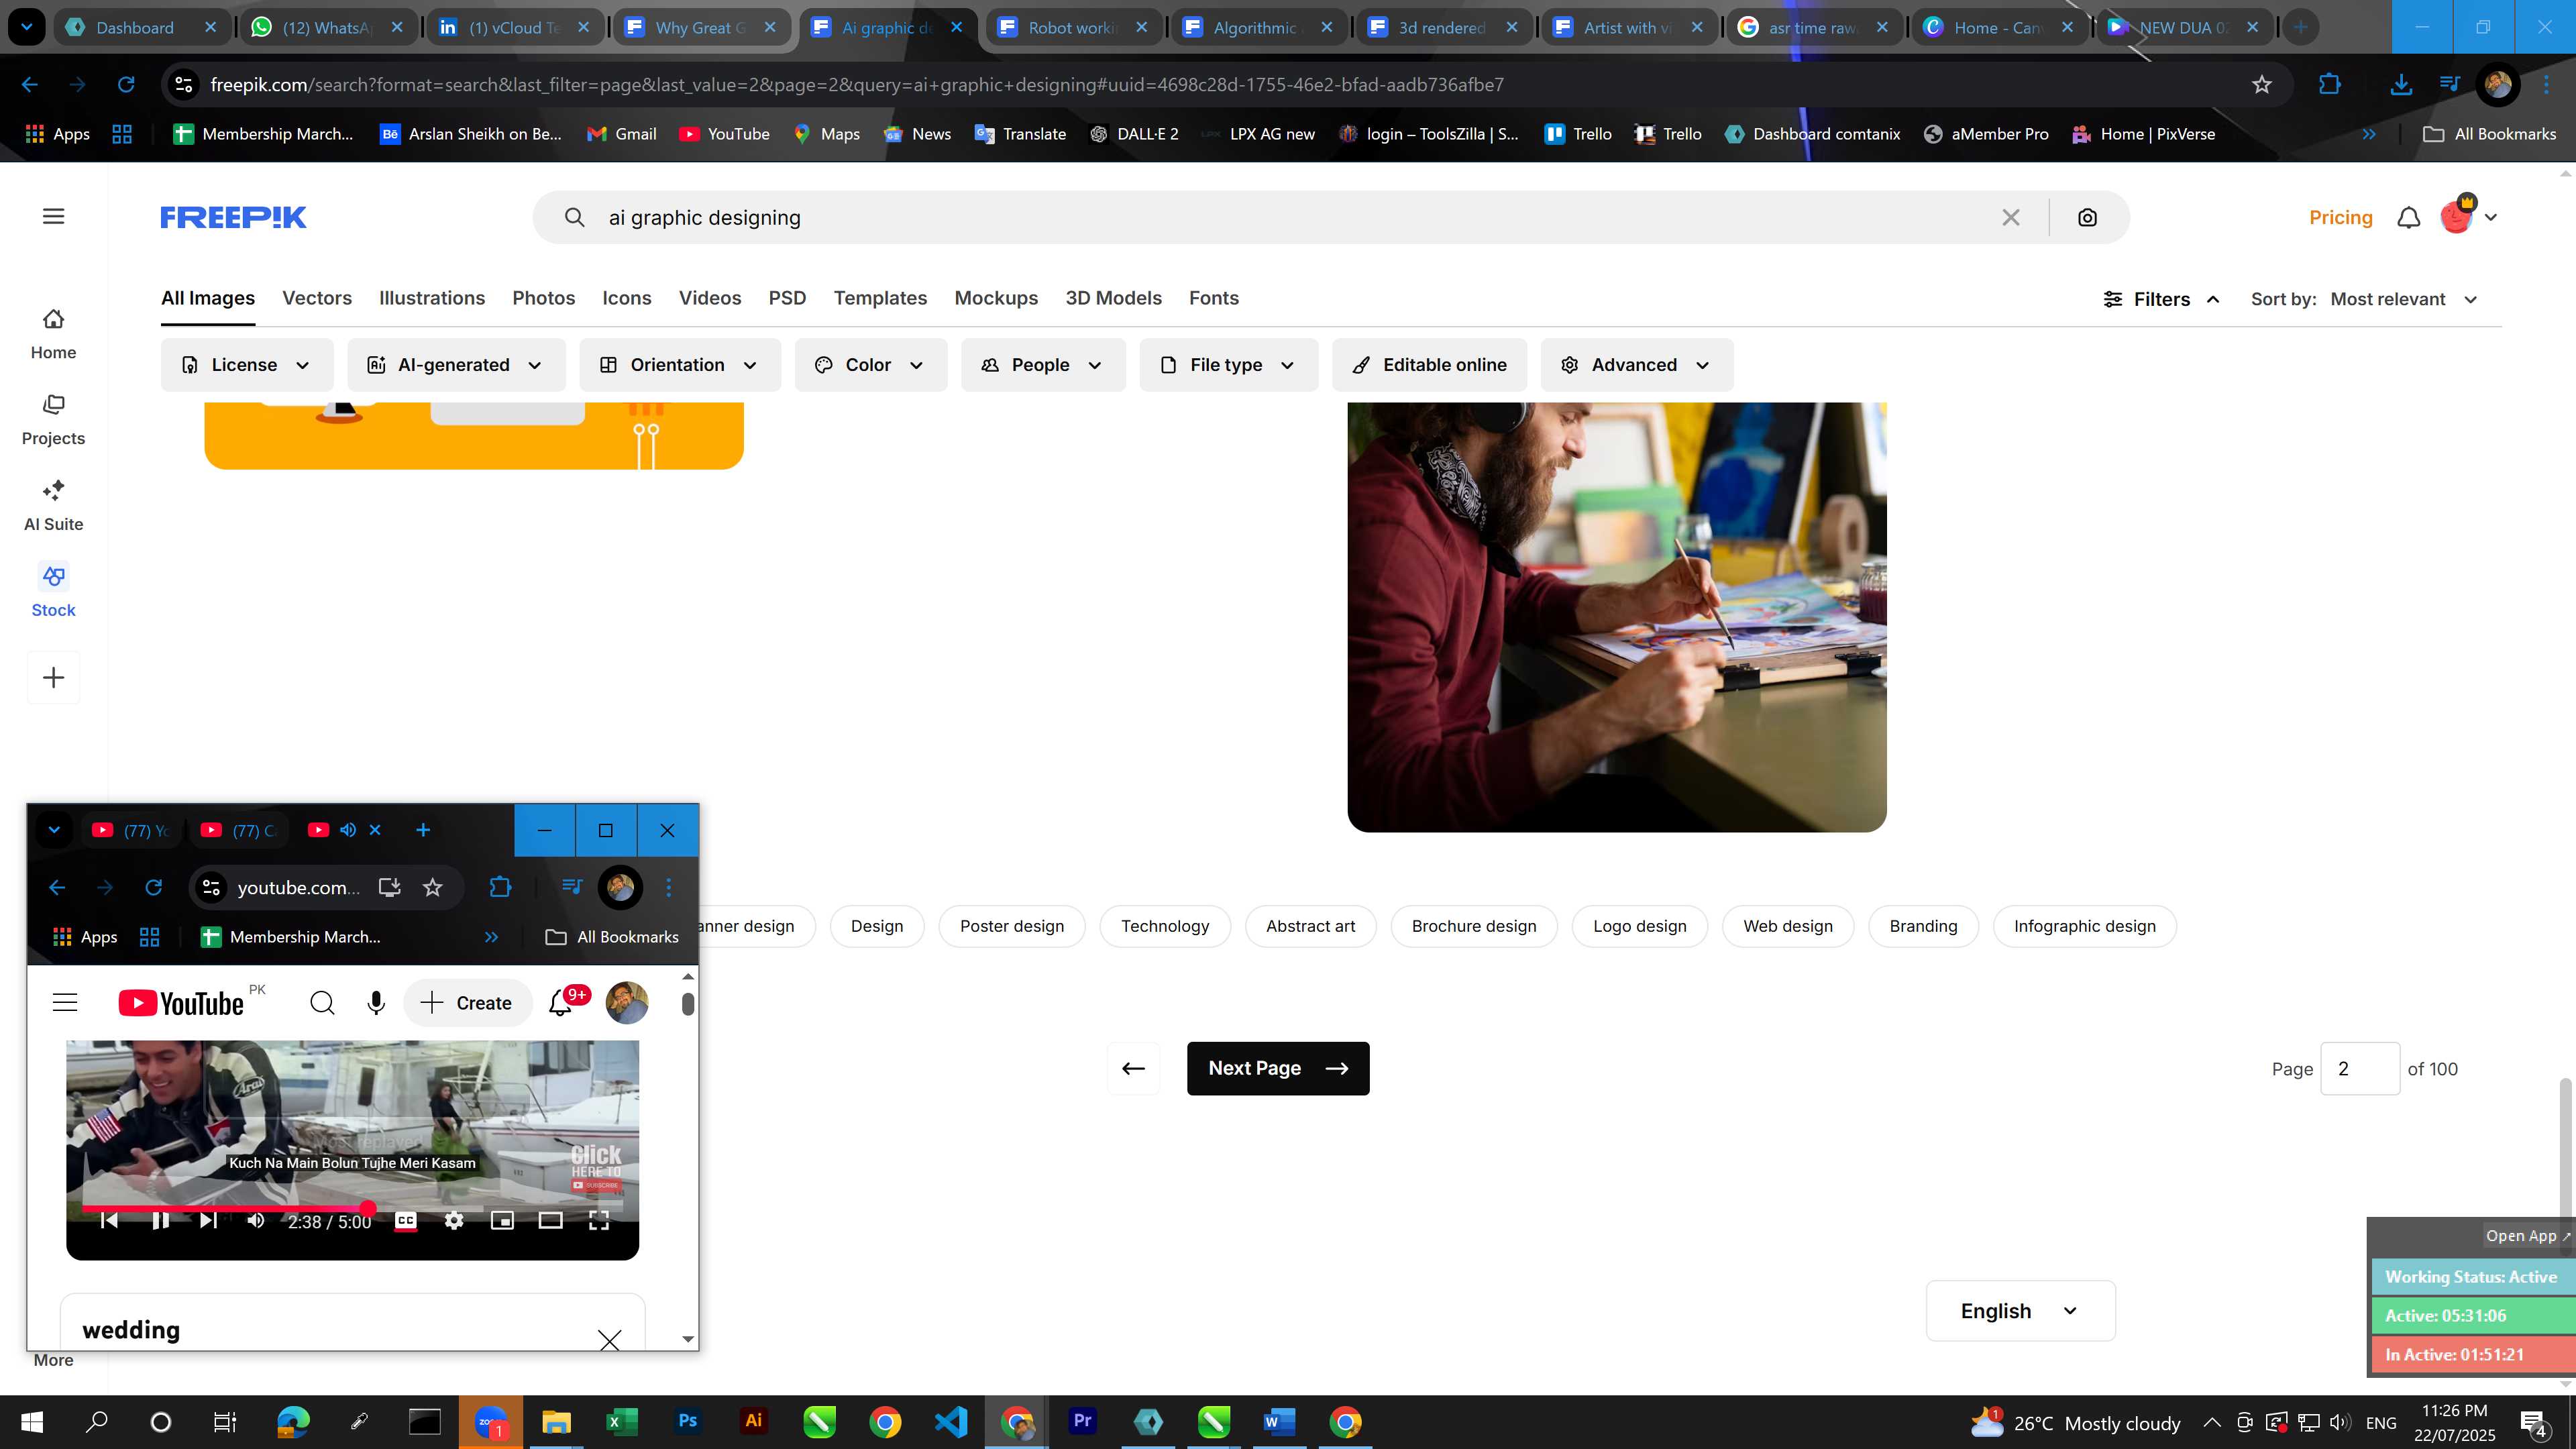Expand Color filter dropdown
Viewport: 2576px width, 1449px height.
point(871,365)
